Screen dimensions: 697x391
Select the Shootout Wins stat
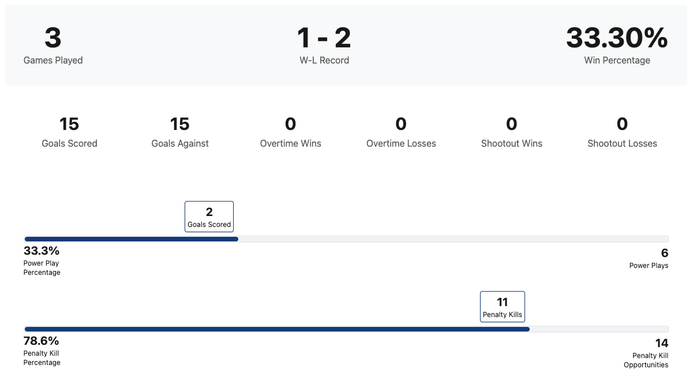tap(511, 132)
